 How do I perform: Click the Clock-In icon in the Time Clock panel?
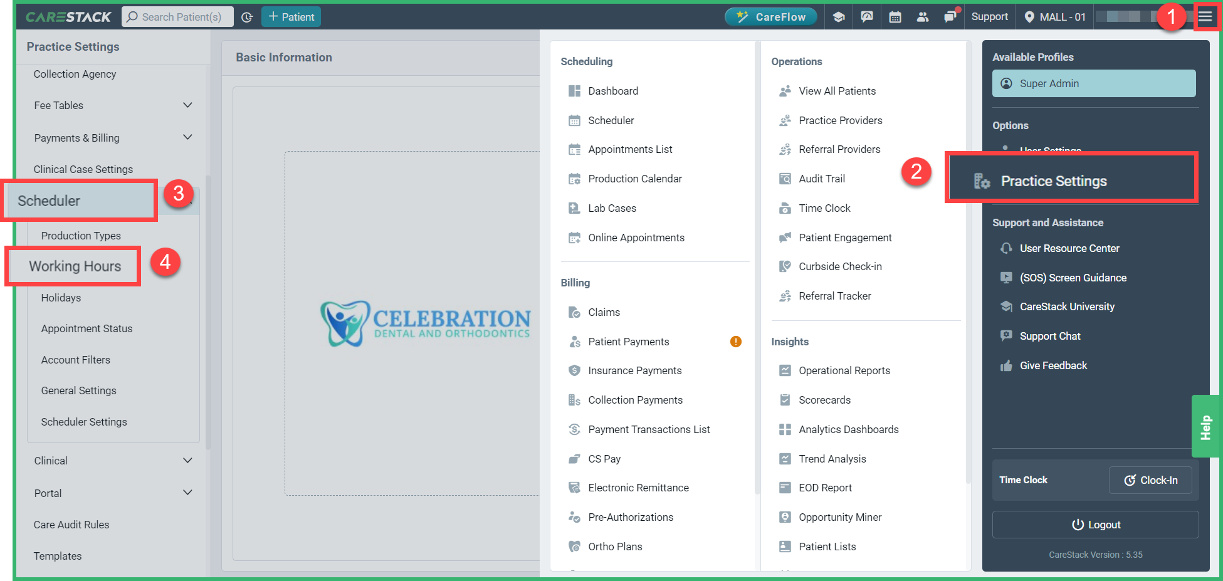(1130, 480)
